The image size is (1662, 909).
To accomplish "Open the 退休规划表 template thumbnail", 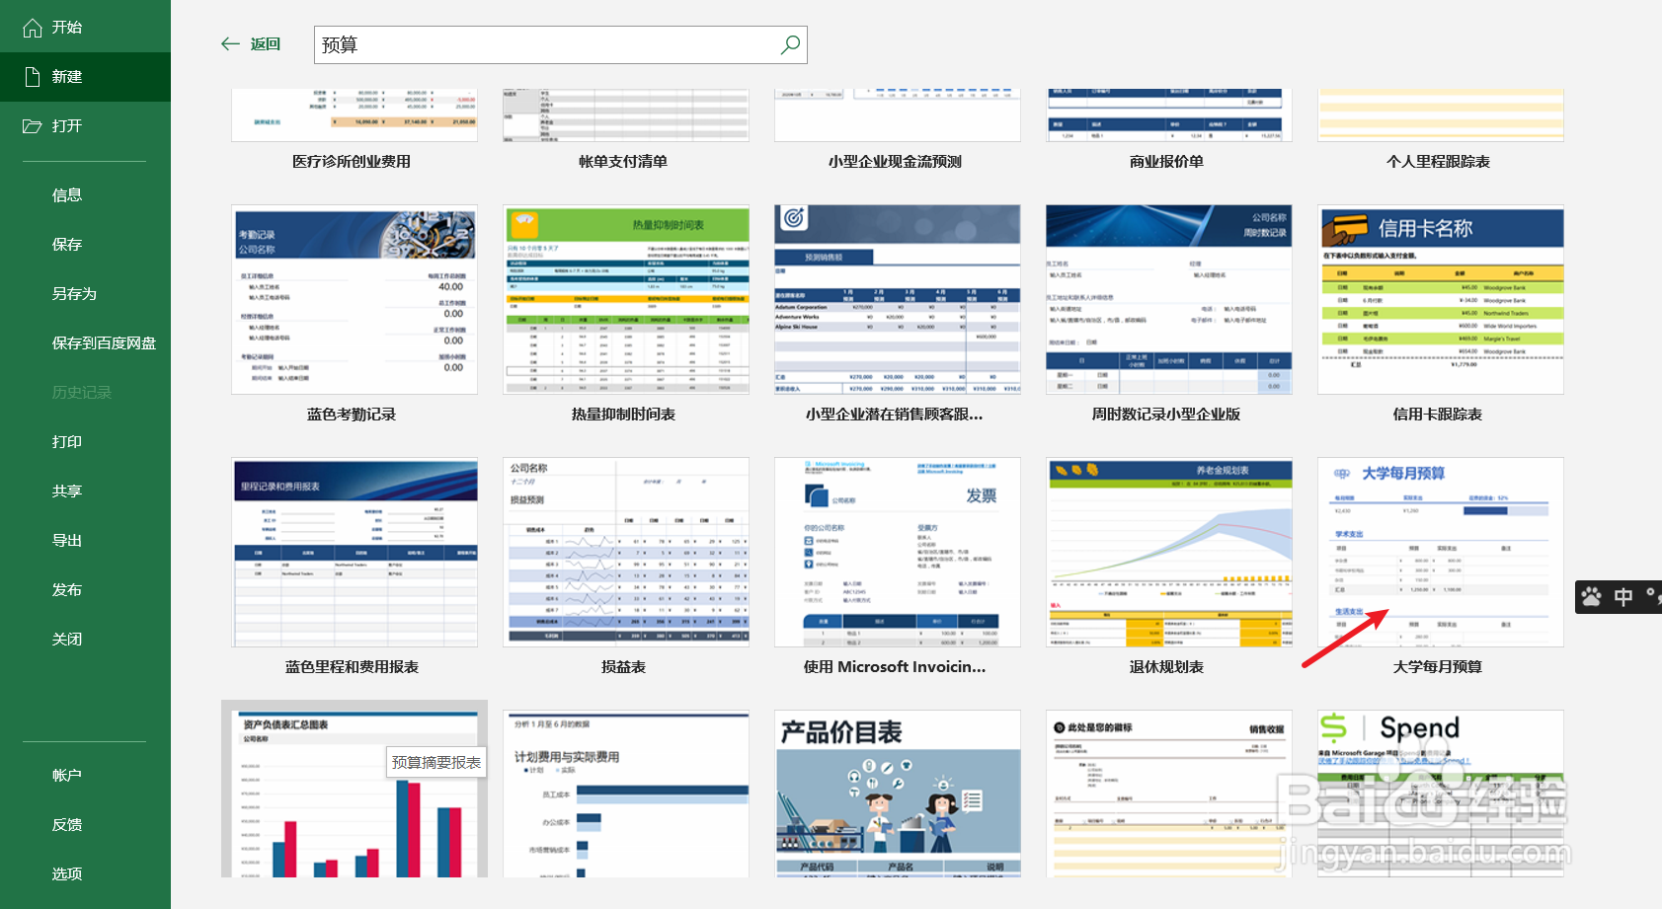I will pos(1169,553).
